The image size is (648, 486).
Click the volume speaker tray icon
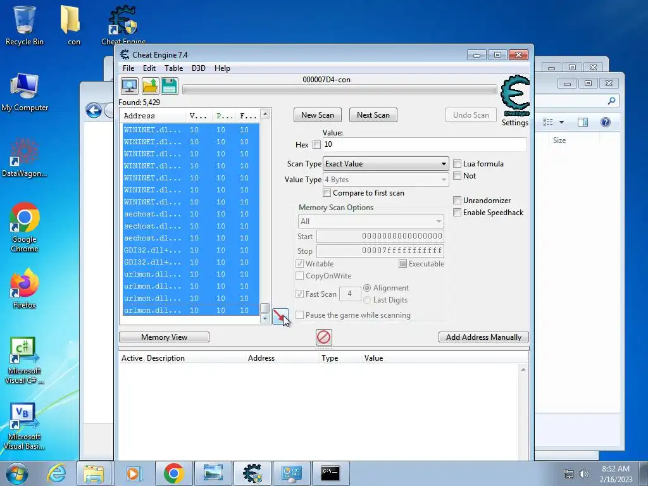583,474
